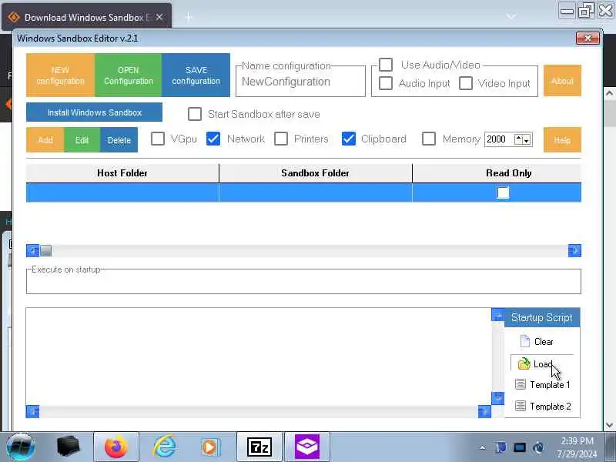Click folder table scrollbar right arrow
This screenshot has width=616, height=462.
pyautogui.click(x=574, y=251)
